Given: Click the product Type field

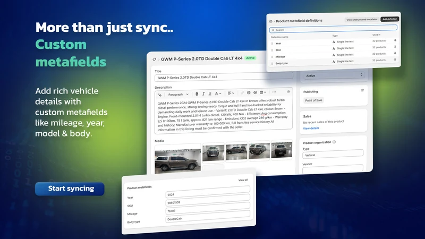Looking at the screenshot, I should pyautogui.click(x=333, y=154).
